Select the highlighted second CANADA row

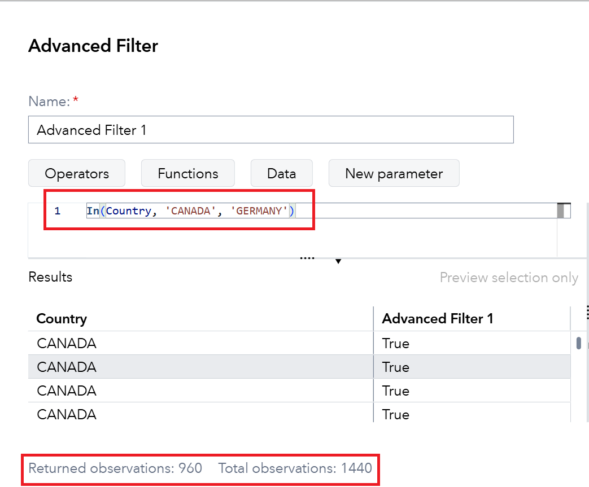click(67, 367)
